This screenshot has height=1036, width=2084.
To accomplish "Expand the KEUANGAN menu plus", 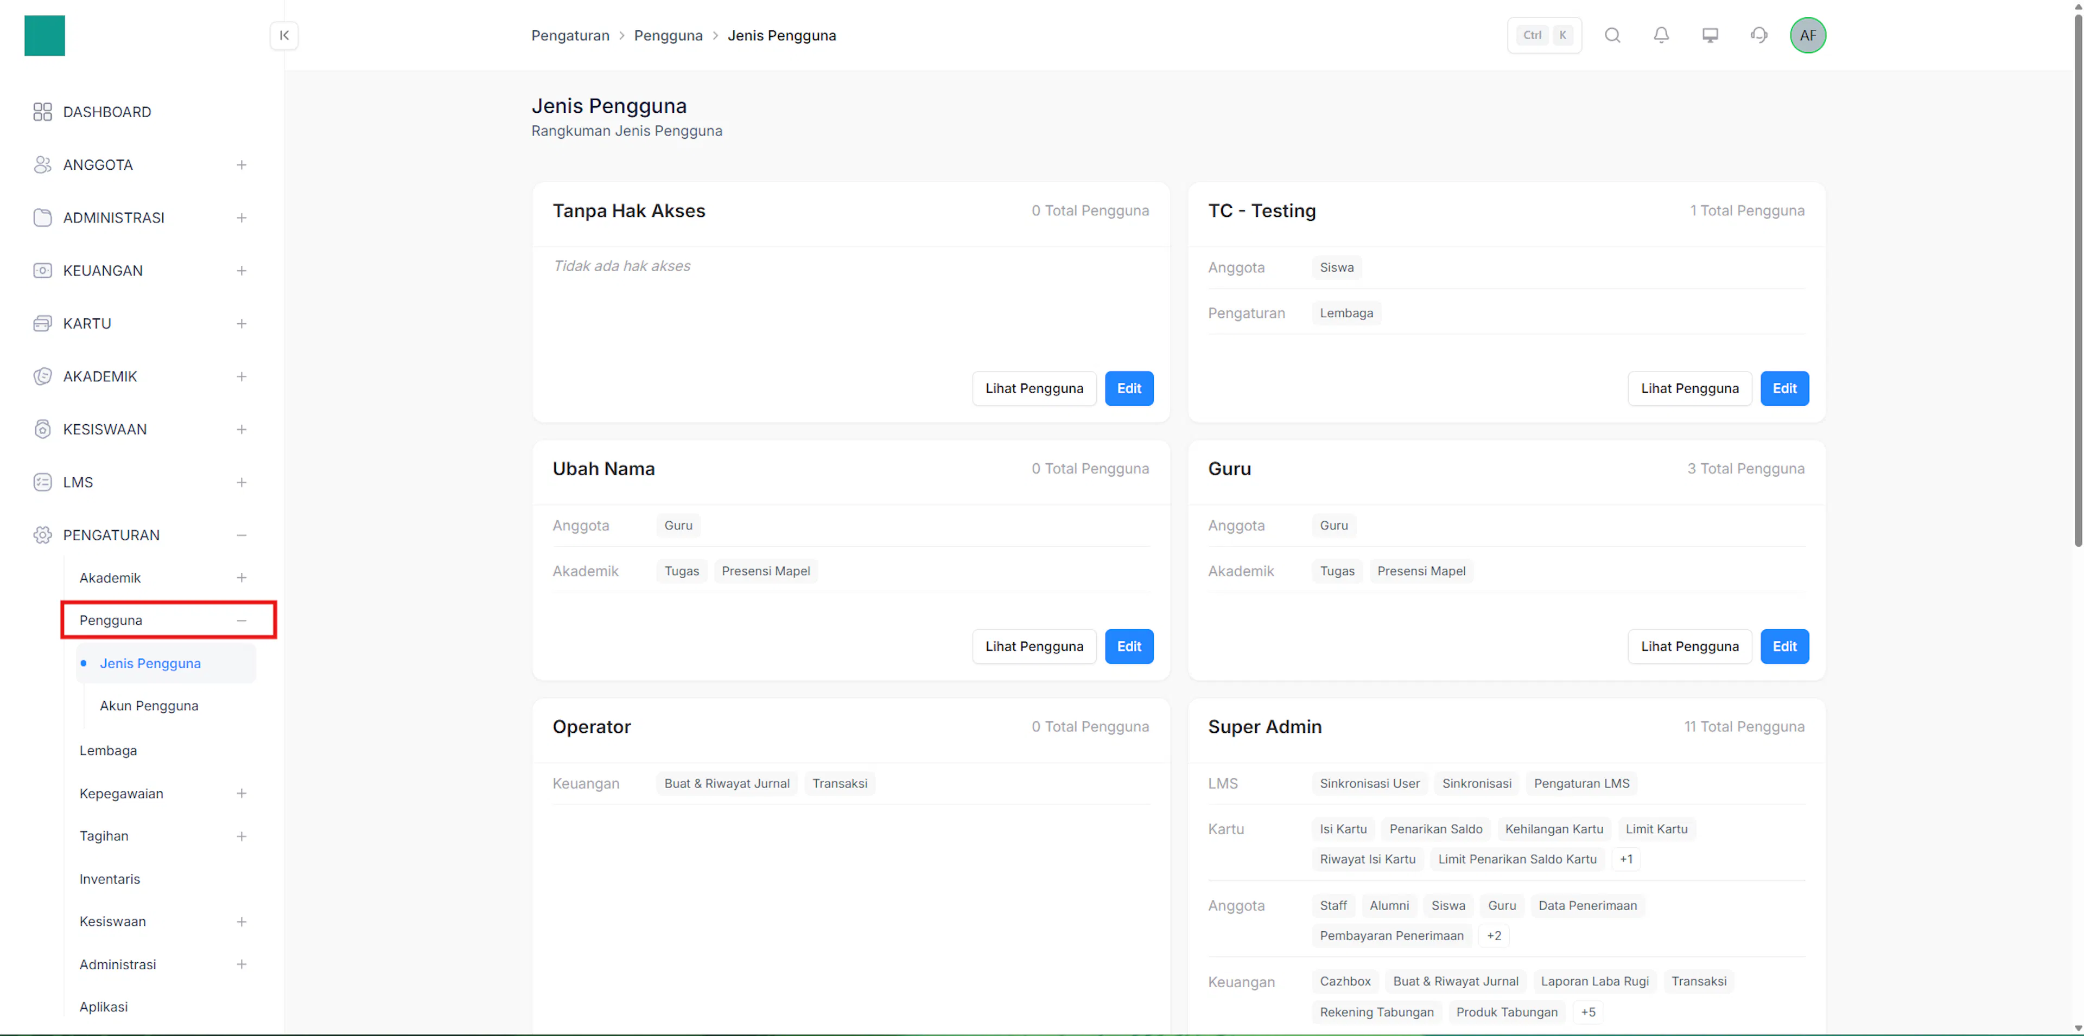I will [x=241, y=271].
